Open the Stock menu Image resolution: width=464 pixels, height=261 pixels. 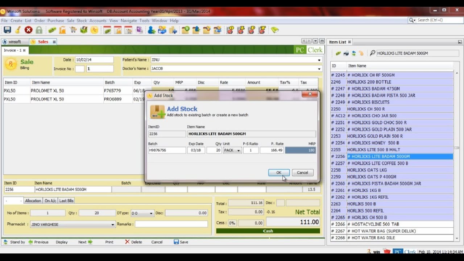coord(82,21)
